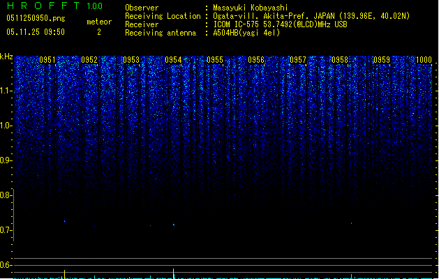Click the meteor count label

(99, 22)
